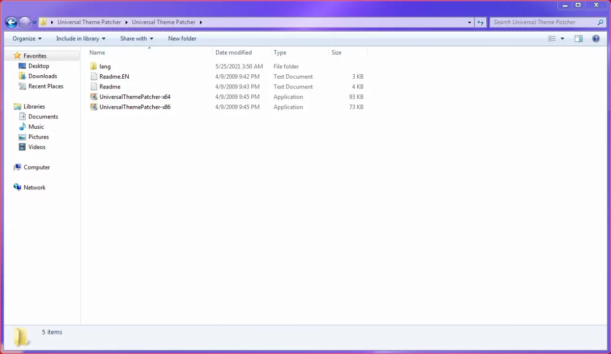This screenshot has width=611, height=354.
Task: Click the Computer icon in sidebar
Action: click(x=17, y=167)
